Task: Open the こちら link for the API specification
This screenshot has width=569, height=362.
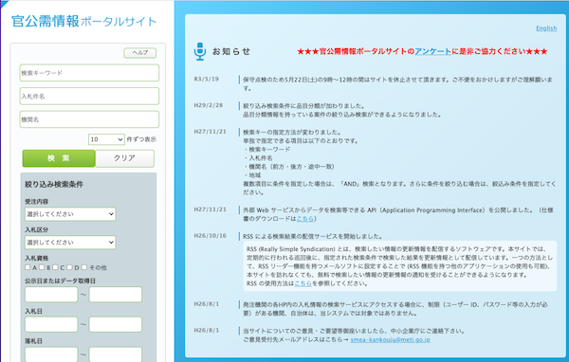Action: pos(305,219)
